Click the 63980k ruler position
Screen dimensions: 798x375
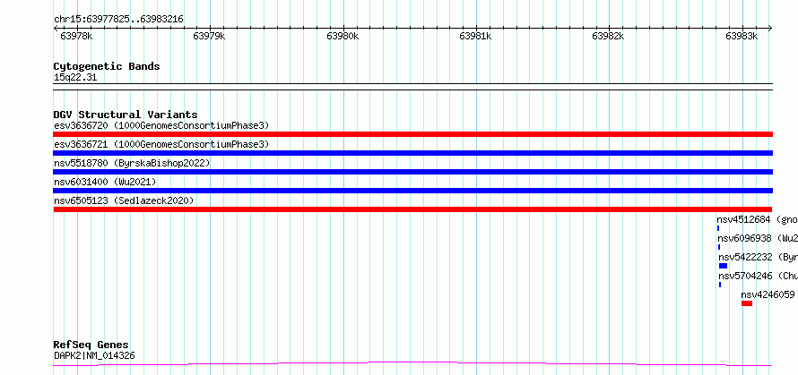(343, 36)
